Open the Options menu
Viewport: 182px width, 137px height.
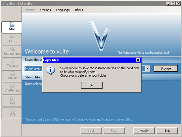point(46,10)
